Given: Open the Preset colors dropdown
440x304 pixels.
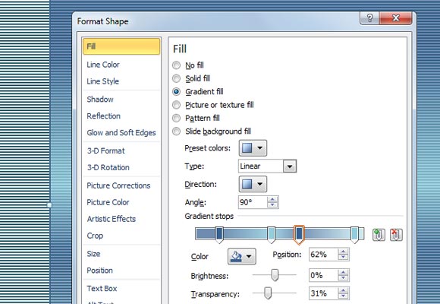Looking at the screenshot, I should [253, 148].
